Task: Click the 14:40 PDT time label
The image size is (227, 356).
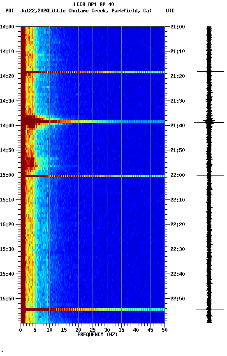Action: click(x=7, y=126)
